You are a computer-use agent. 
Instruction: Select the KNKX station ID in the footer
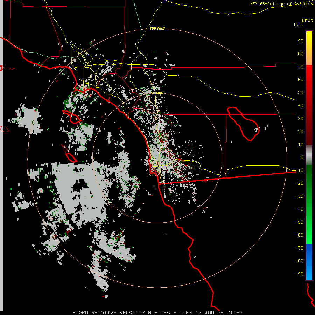[186, 313]
